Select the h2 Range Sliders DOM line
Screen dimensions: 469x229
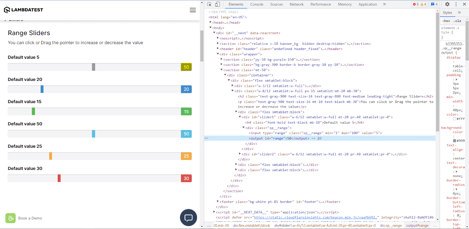tap(336, 97)
